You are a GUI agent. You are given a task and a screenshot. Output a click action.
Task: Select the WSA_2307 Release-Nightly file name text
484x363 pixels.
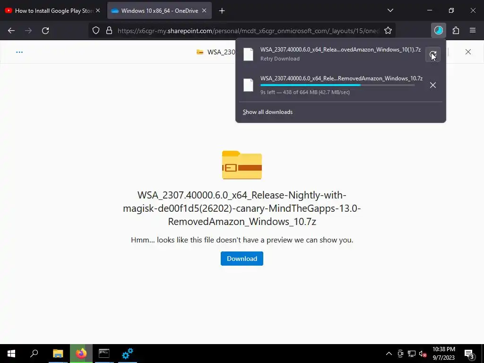[x=242, y=208]
